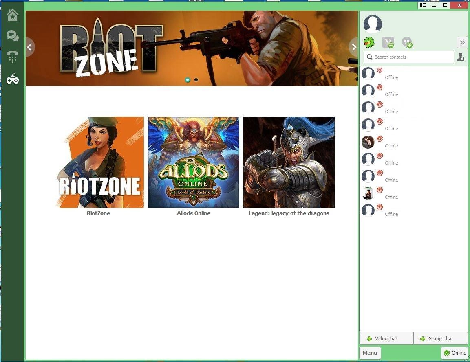Click Legend: legacy of the dragons link
Screen dimensions: 470x362
[289, 213]
